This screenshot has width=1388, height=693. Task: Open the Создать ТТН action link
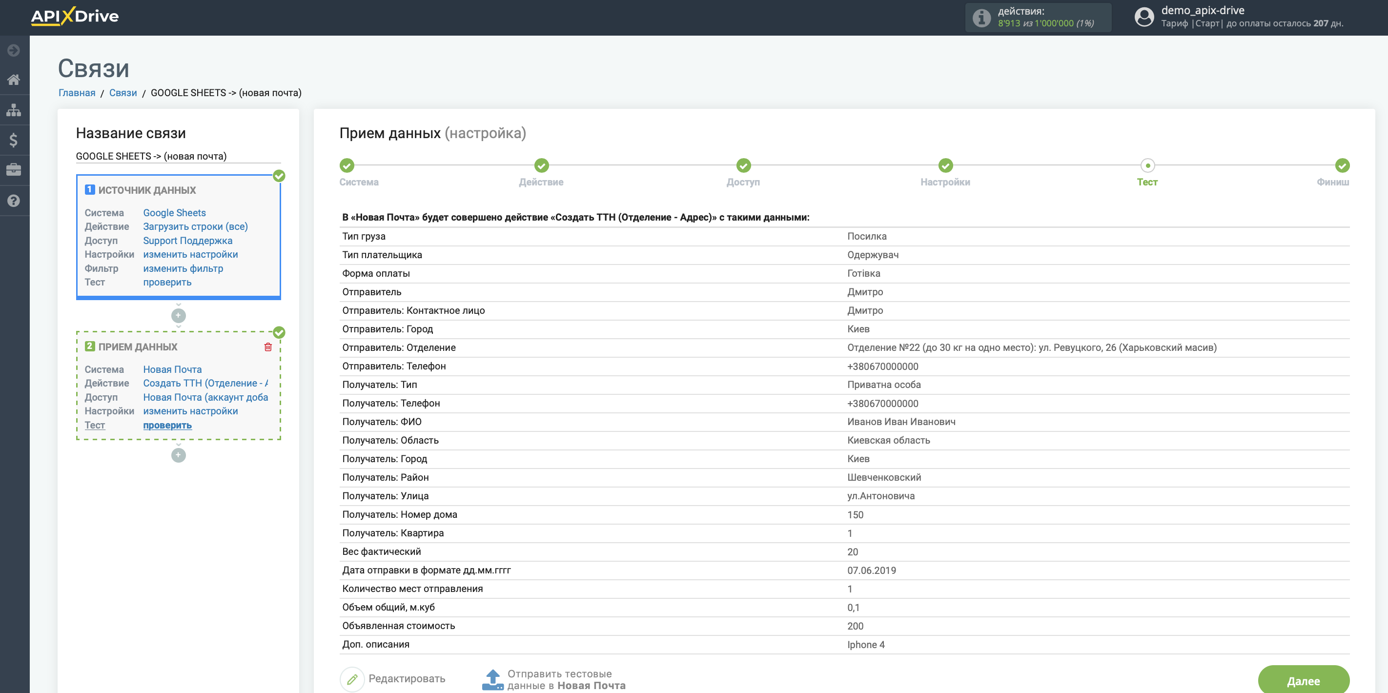coord(205,383)
